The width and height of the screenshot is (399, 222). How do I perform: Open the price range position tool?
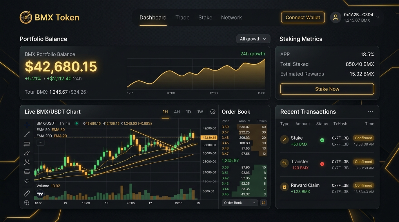click(x=27, y=171)
